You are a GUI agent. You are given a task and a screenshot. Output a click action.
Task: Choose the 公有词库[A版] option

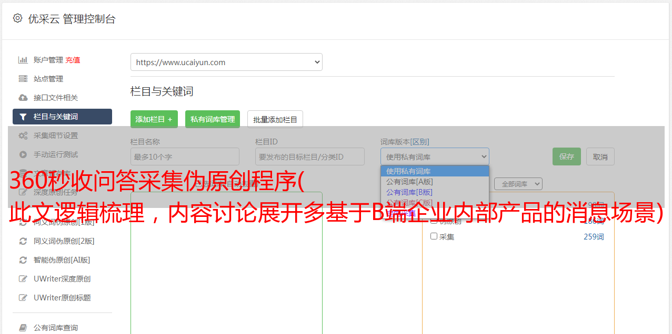[x=435, y=182]
